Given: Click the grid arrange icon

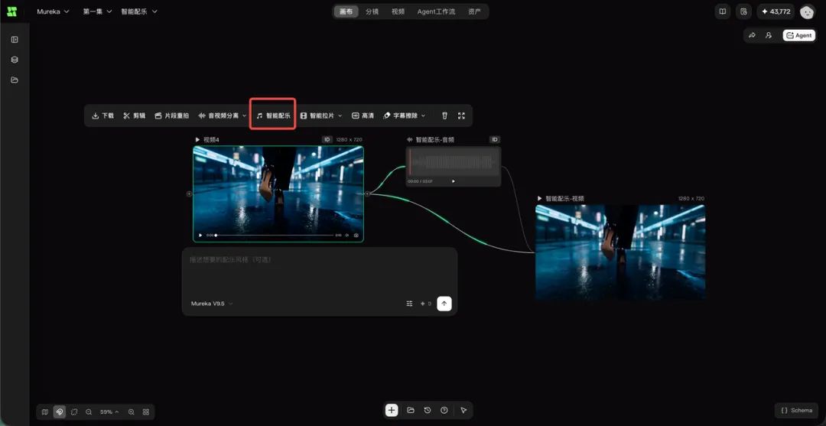Looking at the screenshot, I should click(146, 411).
